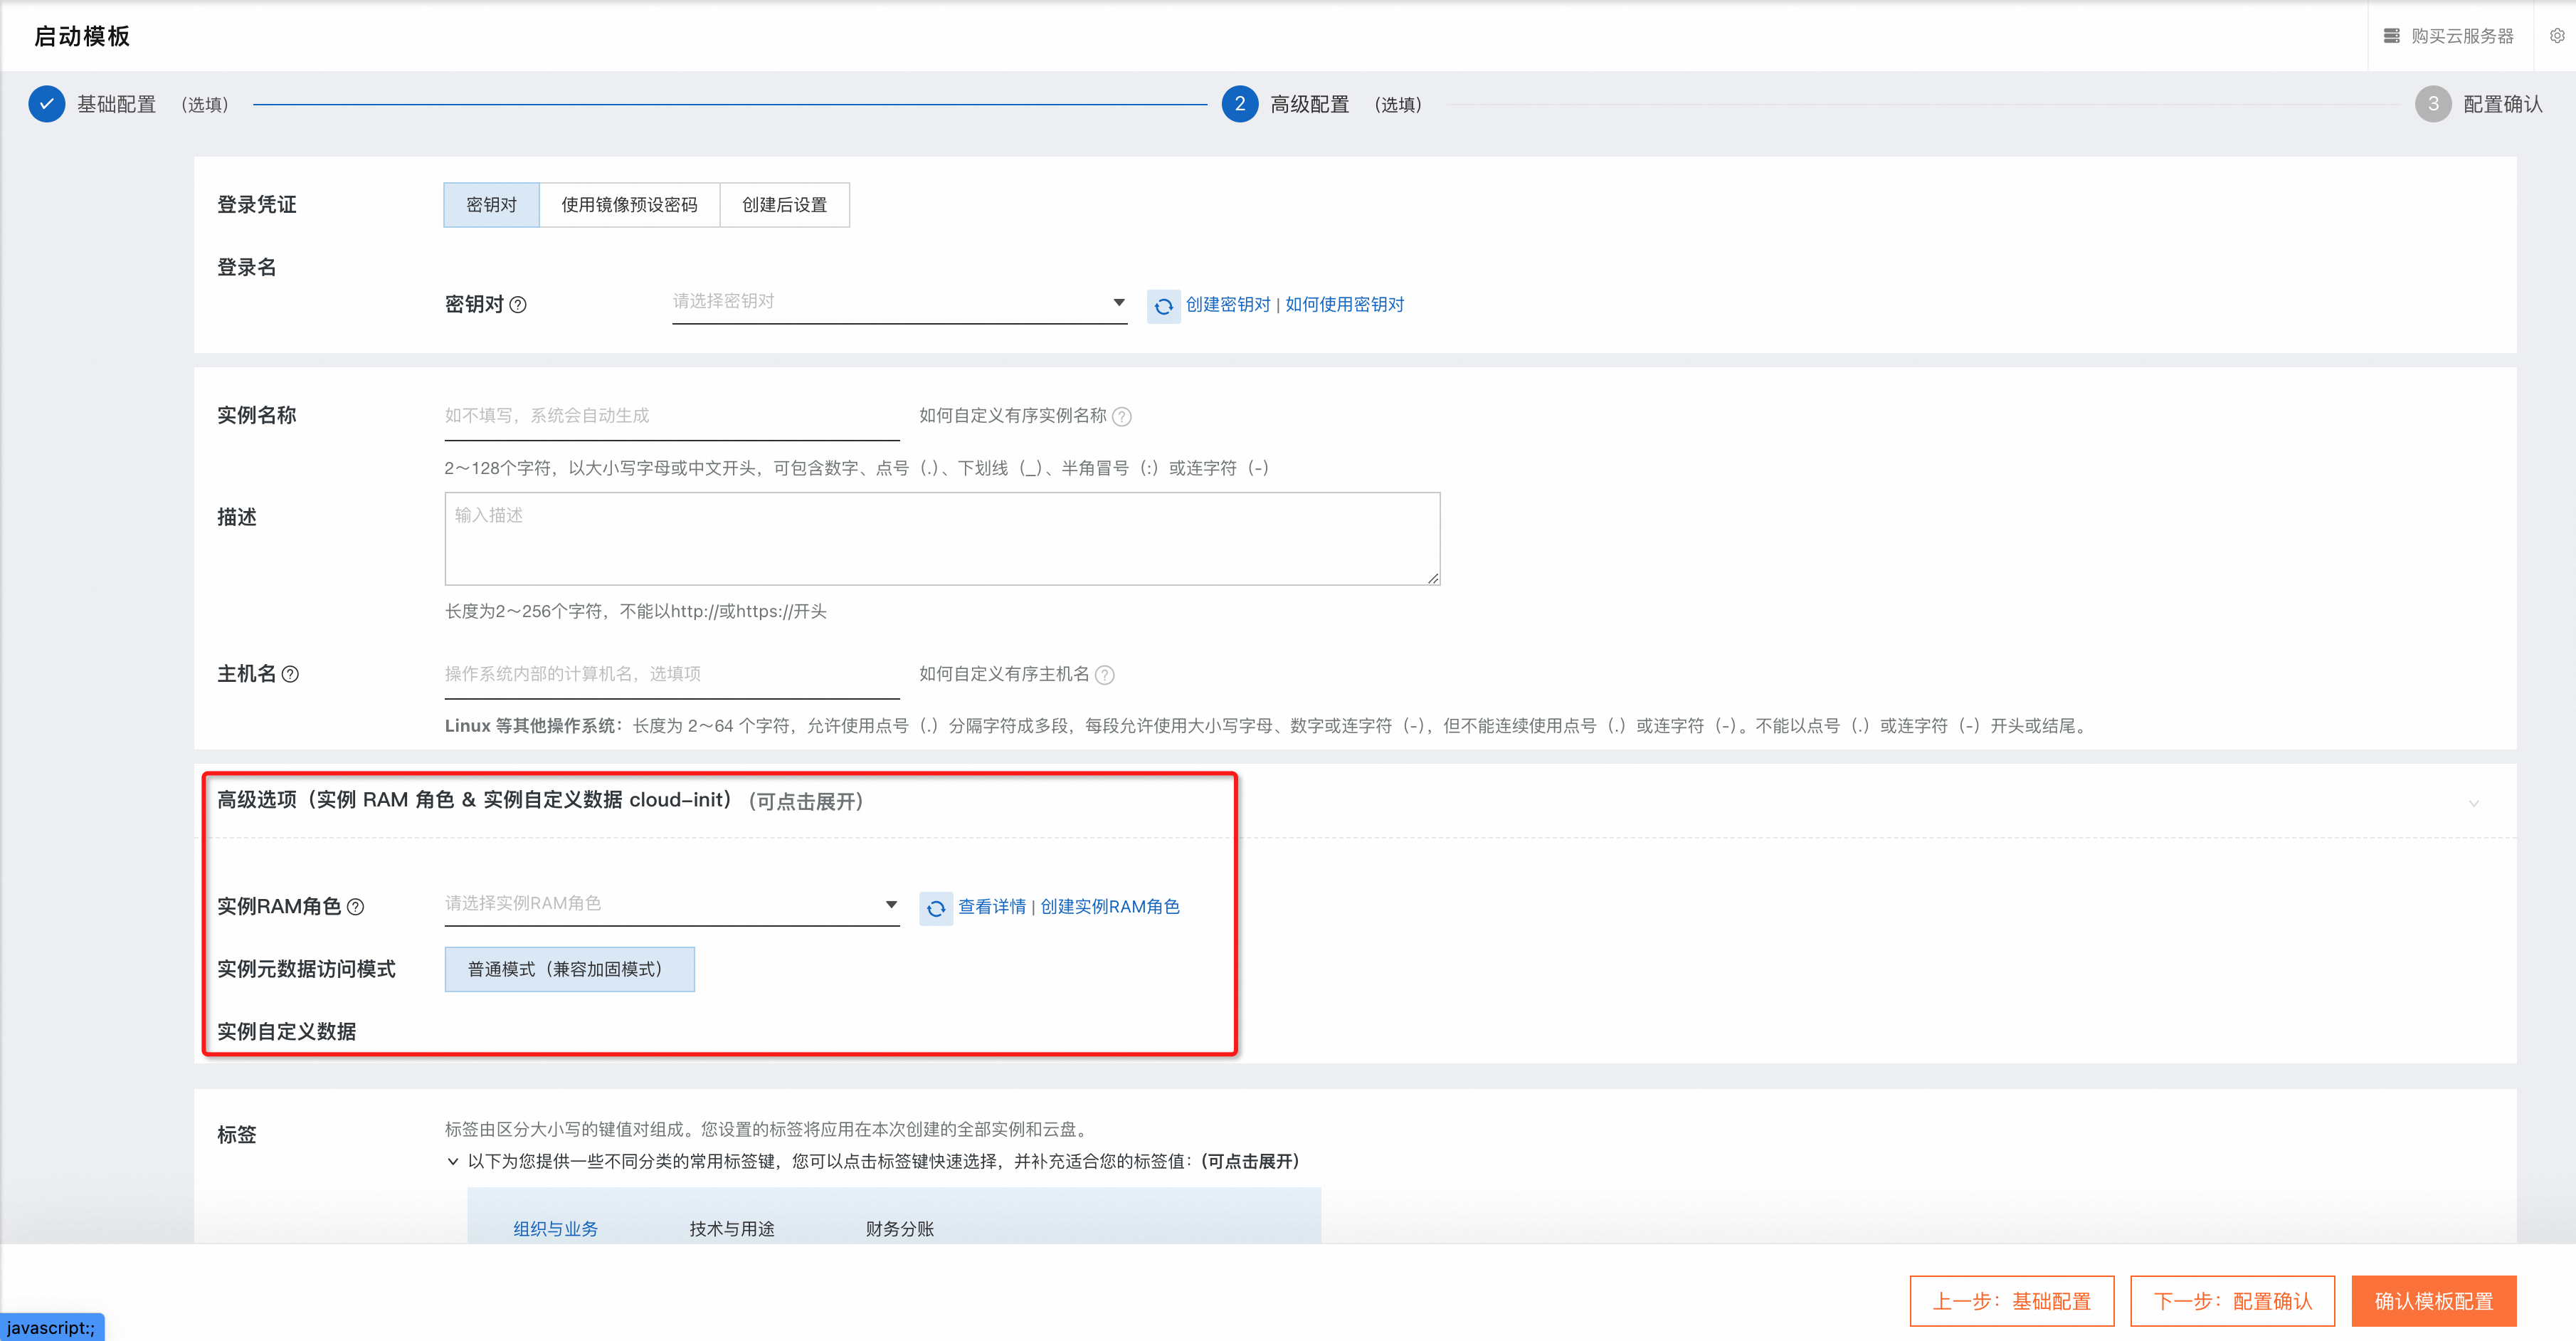This screenshot has height=1341, width=2576.
Task: Open the 创建密钥对 link
Action: click(1227, 305)
